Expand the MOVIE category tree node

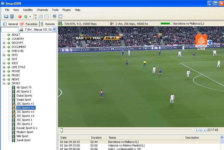tap(4, 71)
